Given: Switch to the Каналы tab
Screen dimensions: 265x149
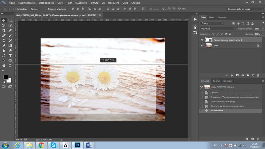Looking at the screenshot, I should (216, 81).
